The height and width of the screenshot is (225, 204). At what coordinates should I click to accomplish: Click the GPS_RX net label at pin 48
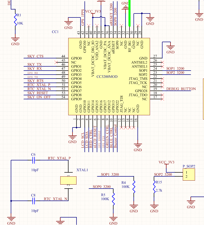pos(33,73)
